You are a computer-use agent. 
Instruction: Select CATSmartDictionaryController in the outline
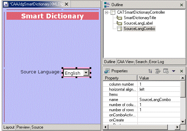point(141,12)
